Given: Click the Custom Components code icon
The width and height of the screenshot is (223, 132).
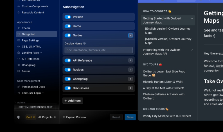Looking at the screenshot, I should [x=19, y=6].
